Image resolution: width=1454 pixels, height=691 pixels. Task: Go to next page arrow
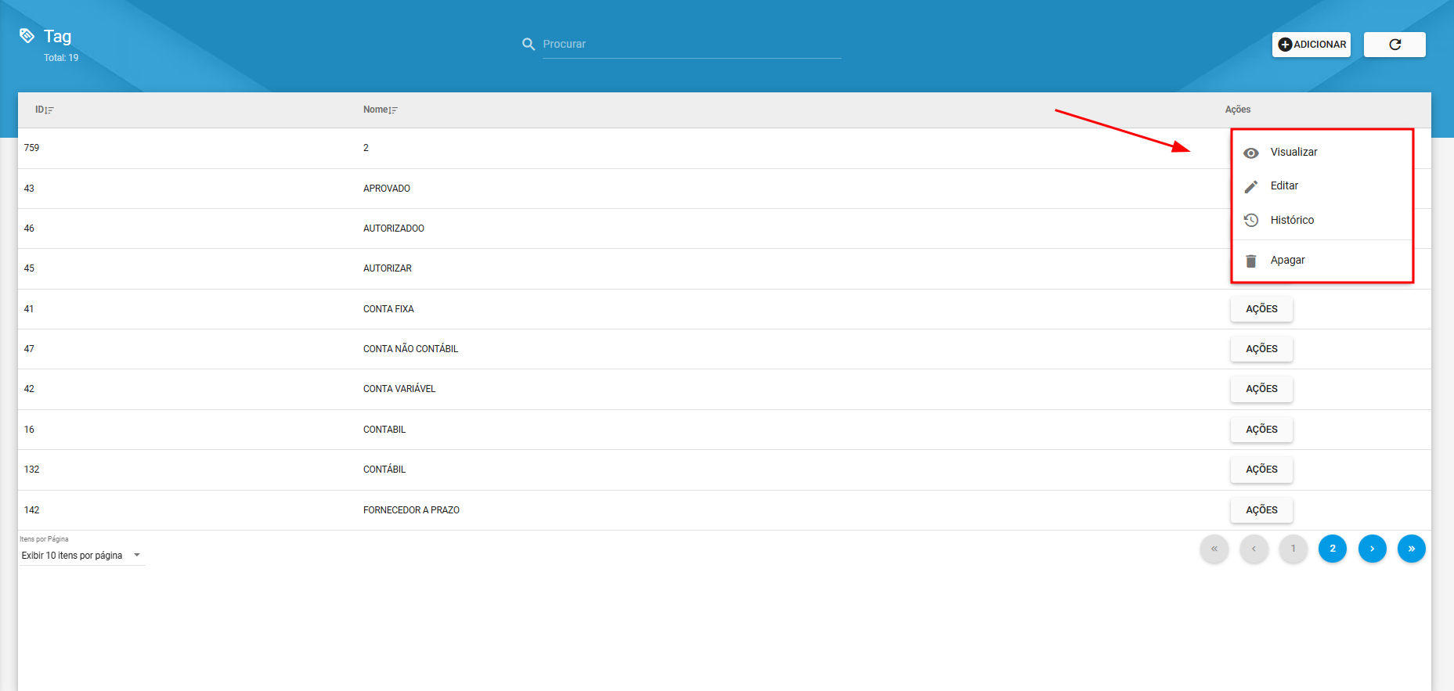click(x=1372, y=549)
